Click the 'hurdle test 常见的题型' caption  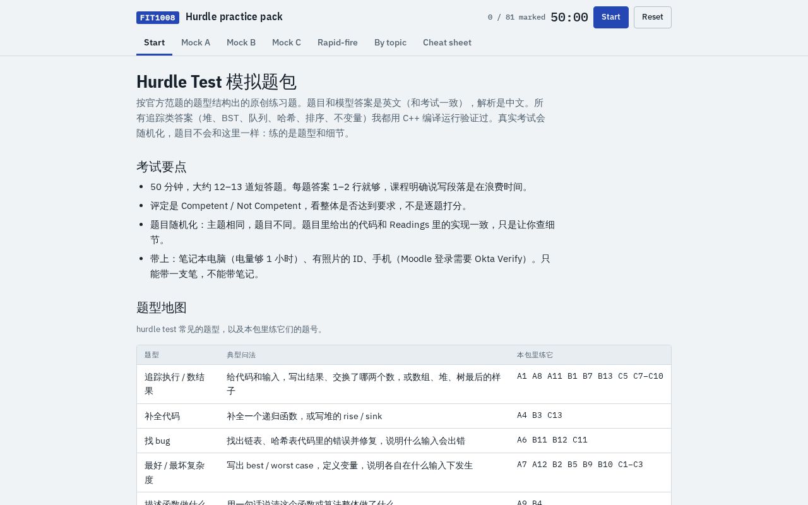231,329
